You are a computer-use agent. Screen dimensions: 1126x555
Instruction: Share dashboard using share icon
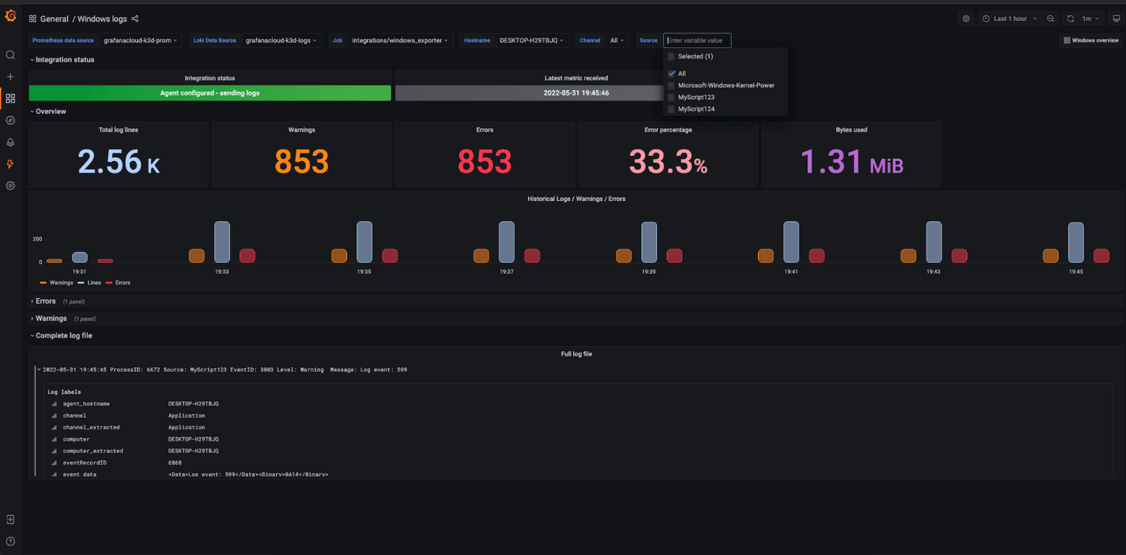click(x=135, y=19)
